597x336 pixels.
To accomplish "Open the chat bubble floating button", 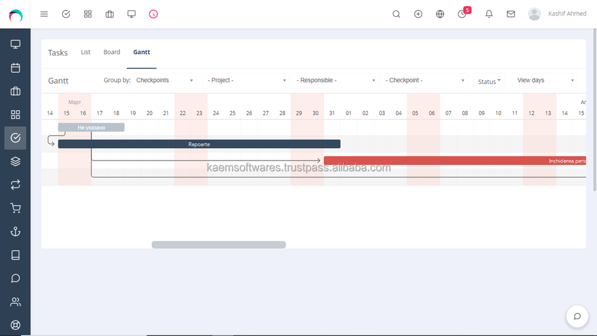I will [577, 316].
